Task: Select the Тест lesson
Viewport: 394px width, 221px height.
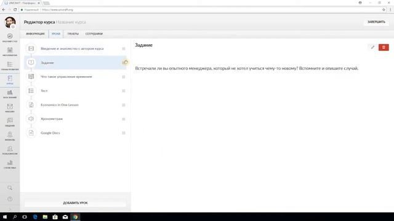Action: (x=75, y=91)
